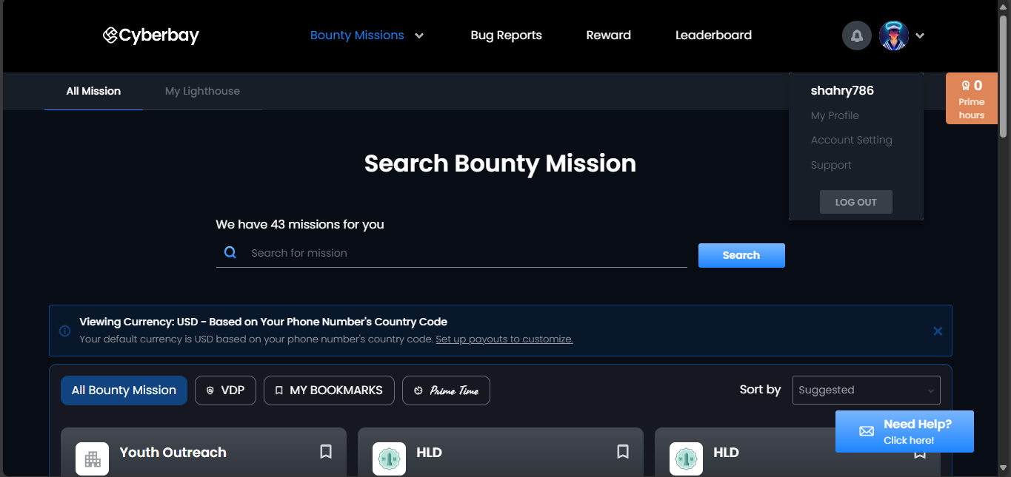Click the MY BOOKMARKS bookmark icon
The width and height of the screenshot is (1011, 477).
tap(279, 390)
